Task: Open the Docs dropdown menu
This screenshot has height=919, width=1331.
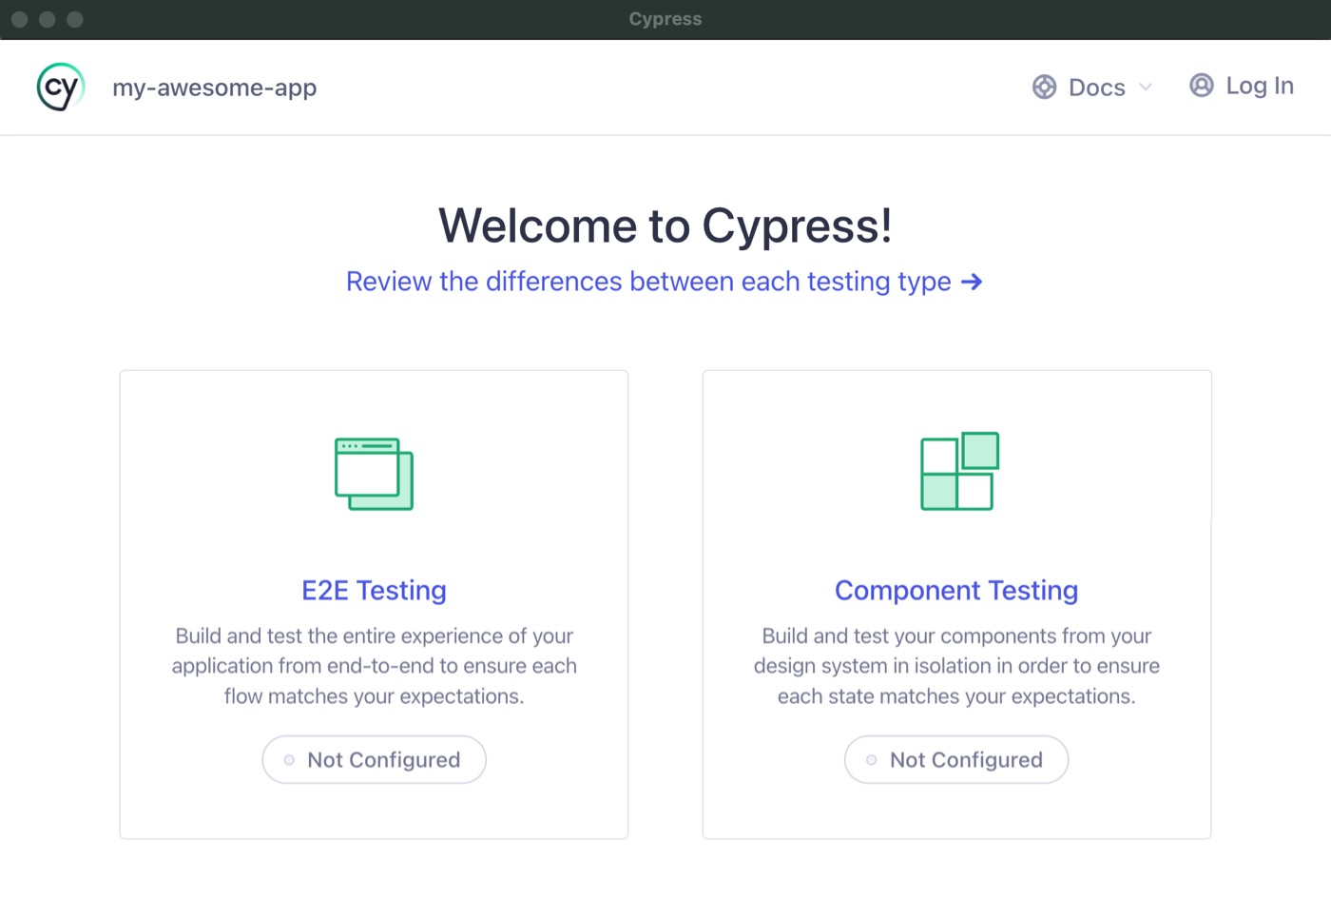Action: point(1095,87)
